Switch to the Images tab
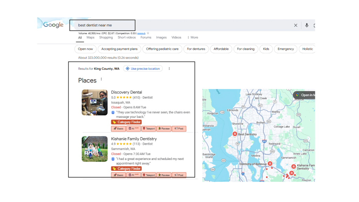 (x=161, y=37)
